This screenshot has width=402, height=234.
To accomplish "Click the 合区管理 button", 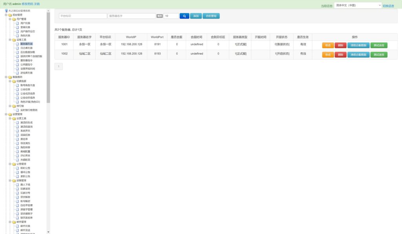I will coord(211,16).
